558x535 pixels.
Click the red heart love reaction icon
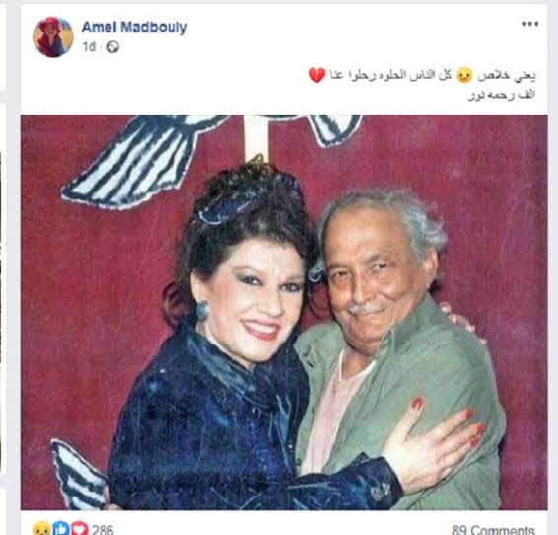click(80, 528)
